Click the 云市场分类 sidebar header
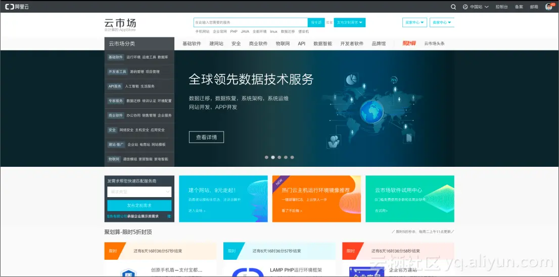Viewport: 559px width, 277px height. [139, 44]
